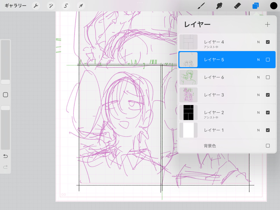This screenshot has width=280, height=210.
Task: Hide レイヤー 4 with its checkbox
Action: tap(268, 42)
